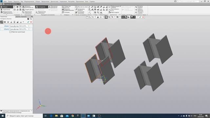Image resolution: width=210 pixels, height=118 pixels.
Task: Click the Insert element command
Action: point(139,7)
